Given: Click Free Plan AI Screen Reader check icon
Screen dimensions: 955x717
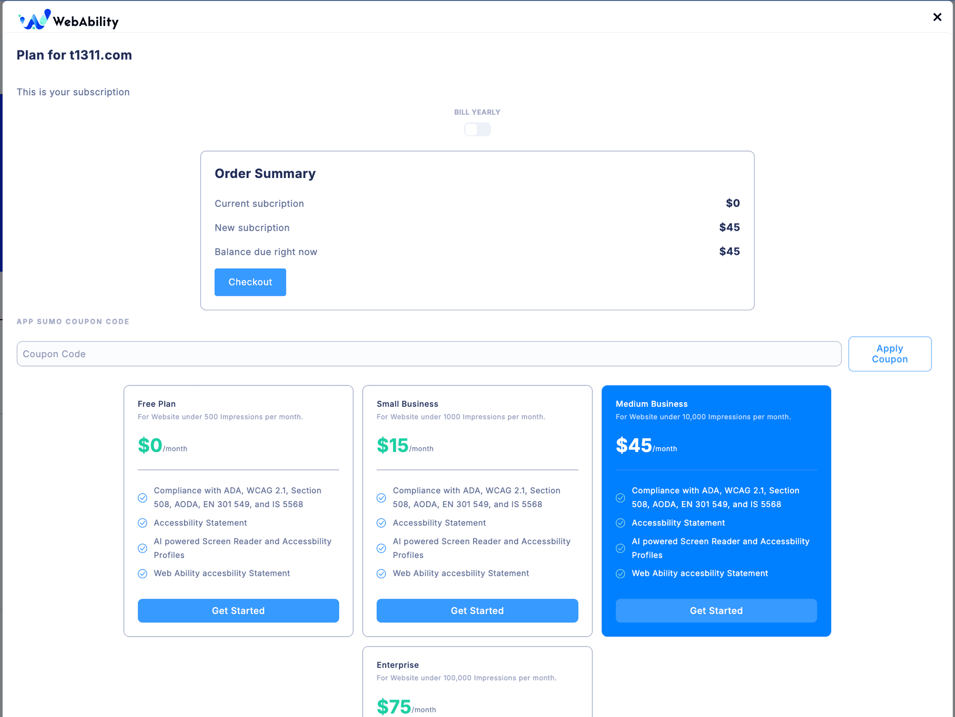Looking at the screenshot, I should [x=142, y=548].
